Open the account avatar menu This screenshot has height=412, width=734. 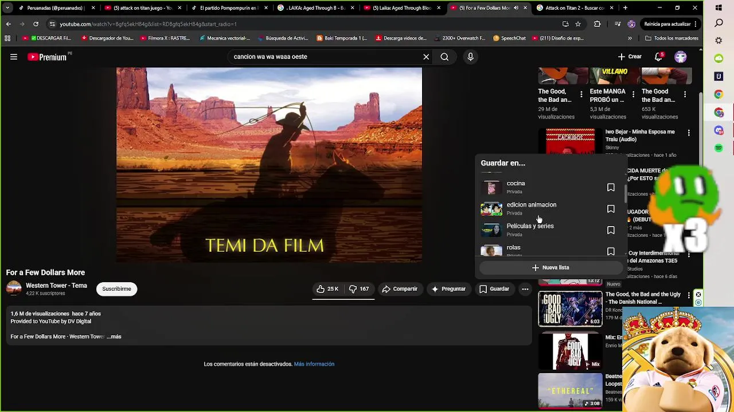pyautogui.click(x=681, y=57)
